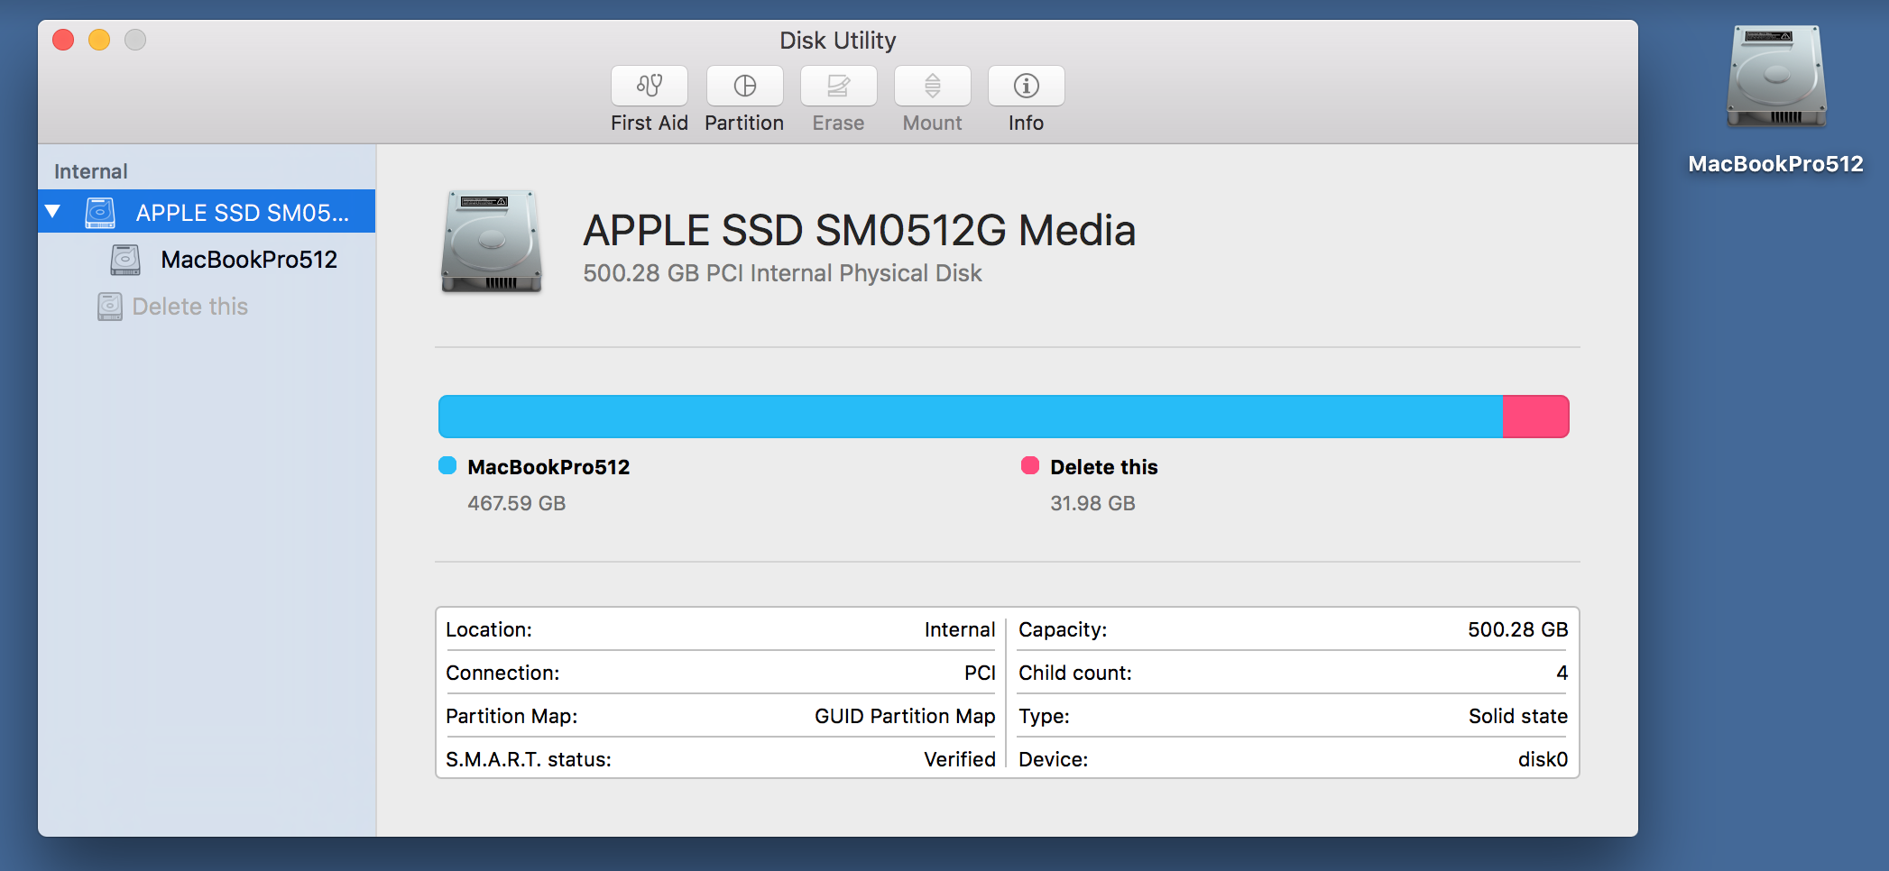The width and height of the screenshot is (1889, 871).
Task: Click the Connection: label
Action: [x=502, y=673]
